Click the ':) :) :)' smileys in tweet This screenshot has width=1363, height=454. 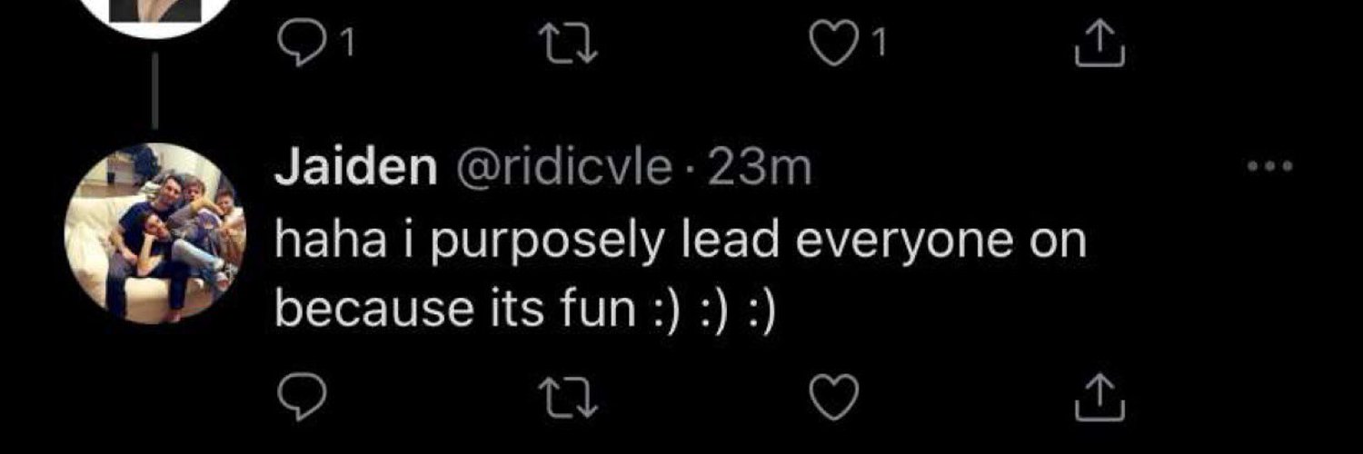(x=710, y=311)
